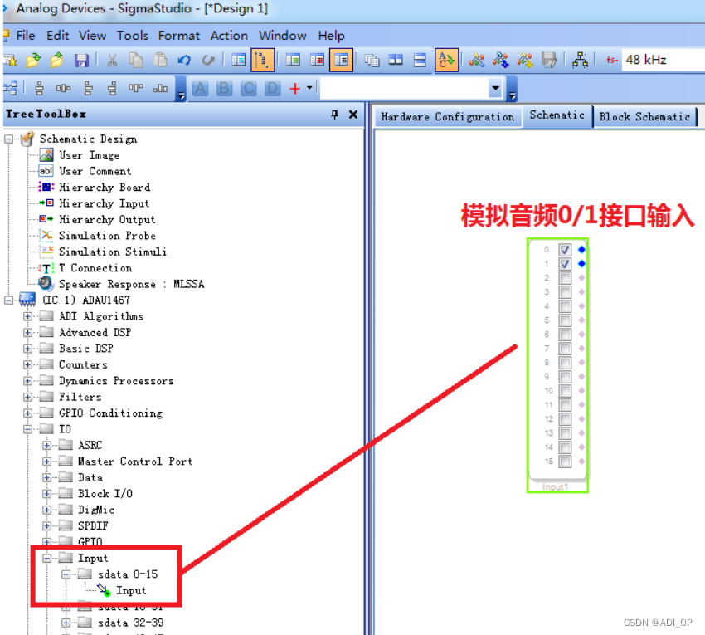Check channel 13 checkbox in Input1 block

click(x=565, y=433)
